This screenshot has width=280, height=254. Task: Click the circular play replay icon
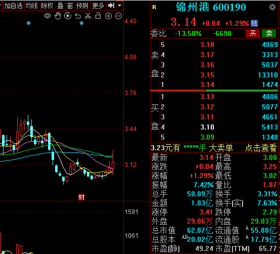tap(68, 16)
